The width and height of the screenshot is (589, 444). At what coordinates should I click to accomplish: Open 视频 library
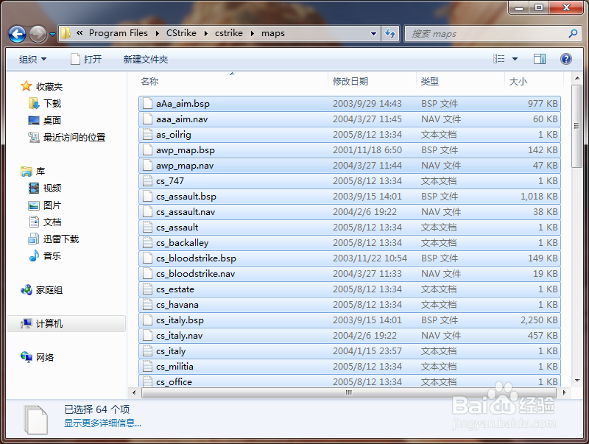[52, 188]
